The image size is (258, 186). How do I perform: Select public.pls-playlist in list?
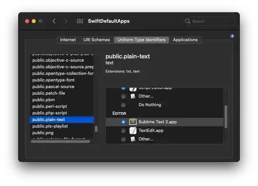point(62,126)
